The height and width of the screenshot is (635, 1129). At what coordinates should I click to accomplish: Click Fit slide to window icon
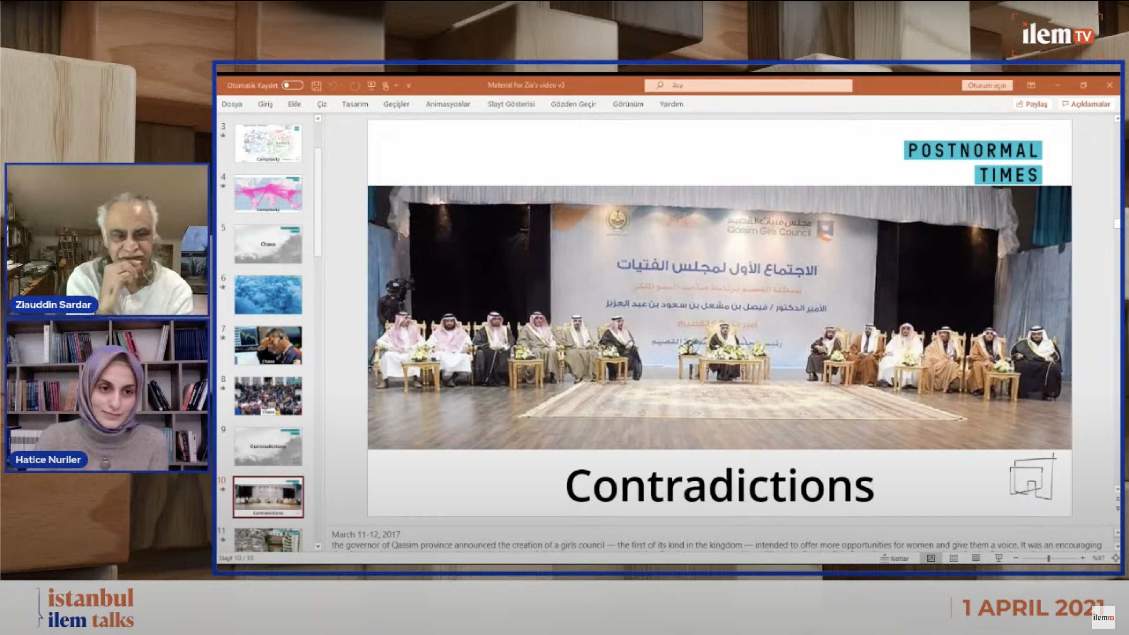(1115, 558)
